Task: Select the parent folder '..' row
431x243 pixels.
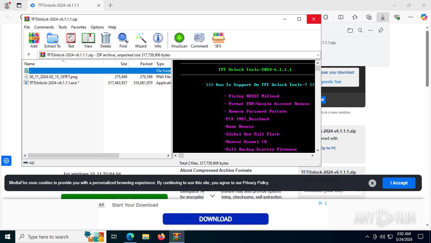Action: pos(97,71)
